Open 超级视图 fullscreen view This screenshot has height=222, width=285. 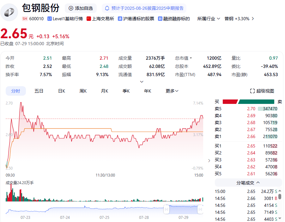click(x=262, y=91)
